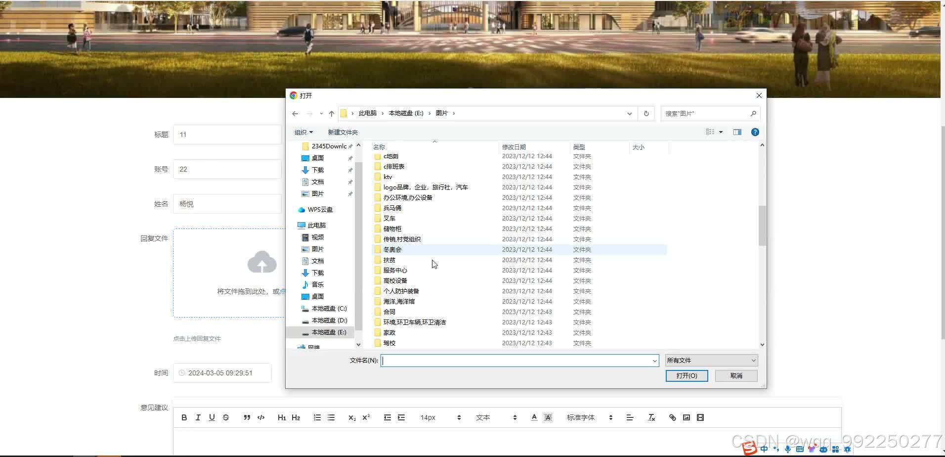Open the 组织 menu in file dialog
Image resolution: width=945 pixels, height=457 pixels.
(303, 132)
